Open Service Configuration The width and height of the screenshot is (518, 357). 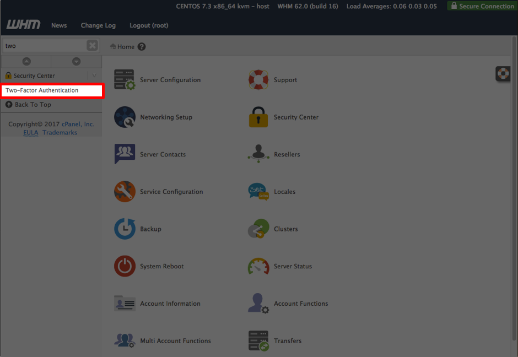pos(125,191)
